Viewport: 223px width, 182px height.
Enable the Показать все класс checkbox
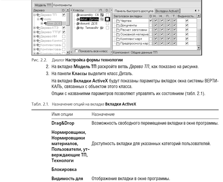tap(76, 51)
